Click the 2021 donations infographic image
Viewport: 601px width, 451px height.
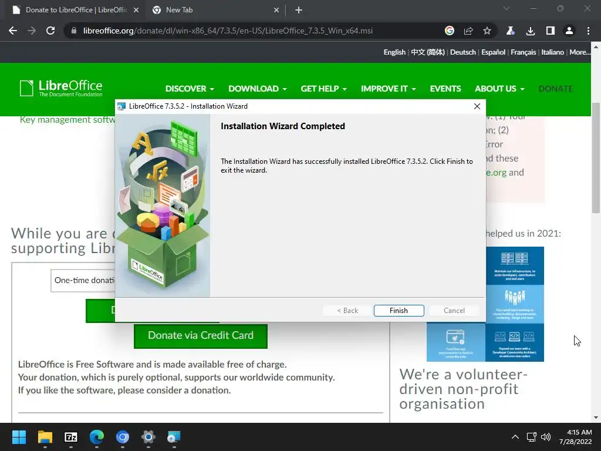coord(514,304)
